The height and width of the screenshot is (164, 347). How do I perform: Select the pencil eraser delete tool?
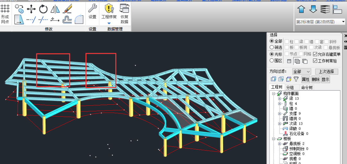pos(67,9)
